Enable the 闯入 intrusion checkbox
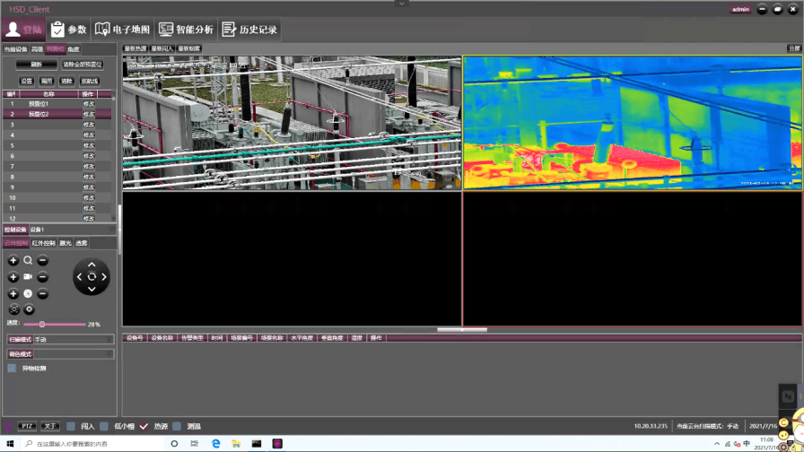The height and width of the screenshot is (452, 804). click(71, 427)
